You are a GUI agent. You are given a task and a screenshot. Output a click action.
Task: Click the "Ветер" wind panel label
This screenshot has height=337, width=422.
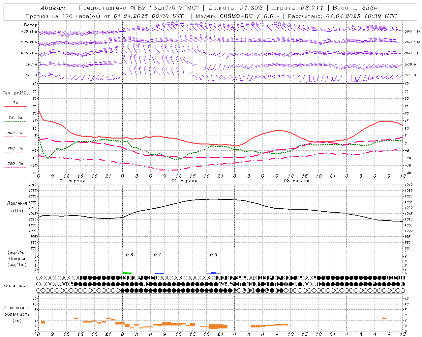(30, 25)
